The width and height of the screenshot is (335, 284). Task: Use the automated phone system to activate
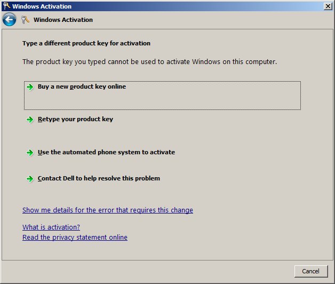pyautogui.click(x=106, y=152)
